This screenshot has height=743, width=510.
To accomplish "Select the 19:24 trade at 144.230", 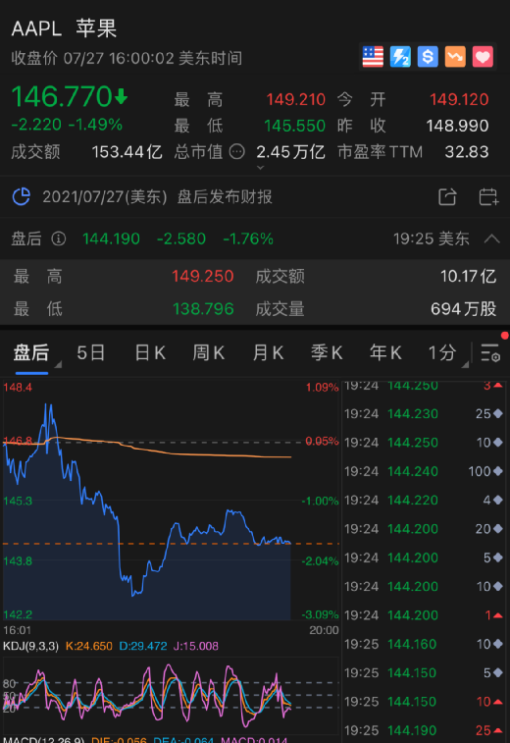I will click(x=423, y=413).
